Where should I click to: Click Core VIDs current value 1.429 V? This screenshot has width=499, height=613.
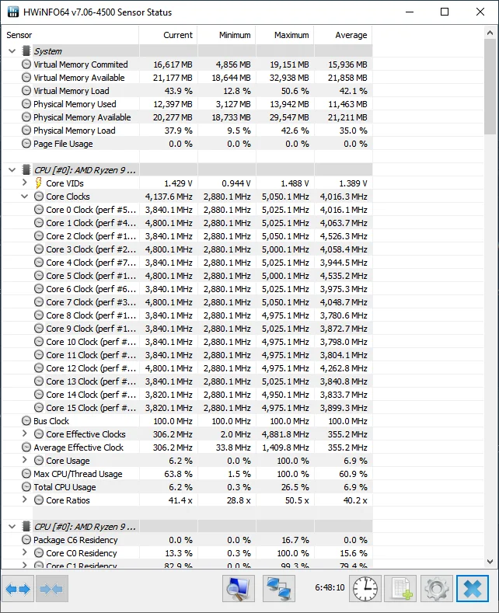coord(178,183)
